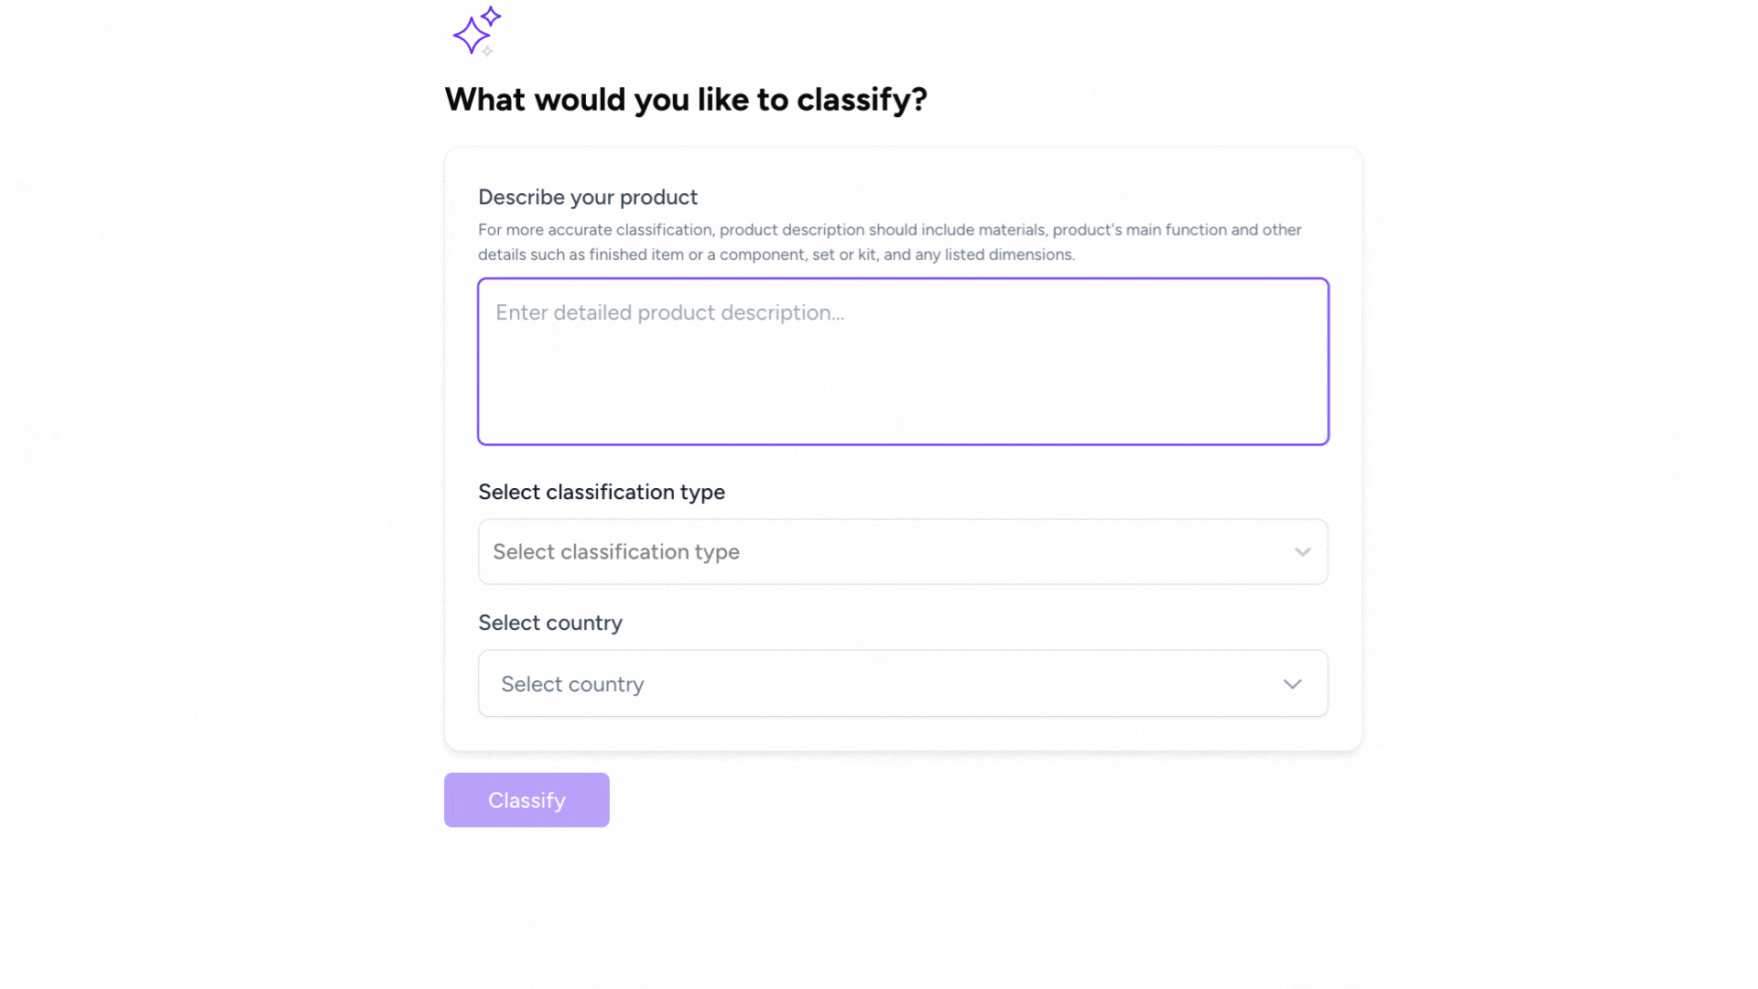Viewport: 1758px width, 989px height.
Task: Click the Classify button
Action: click(x=526, y=800)
